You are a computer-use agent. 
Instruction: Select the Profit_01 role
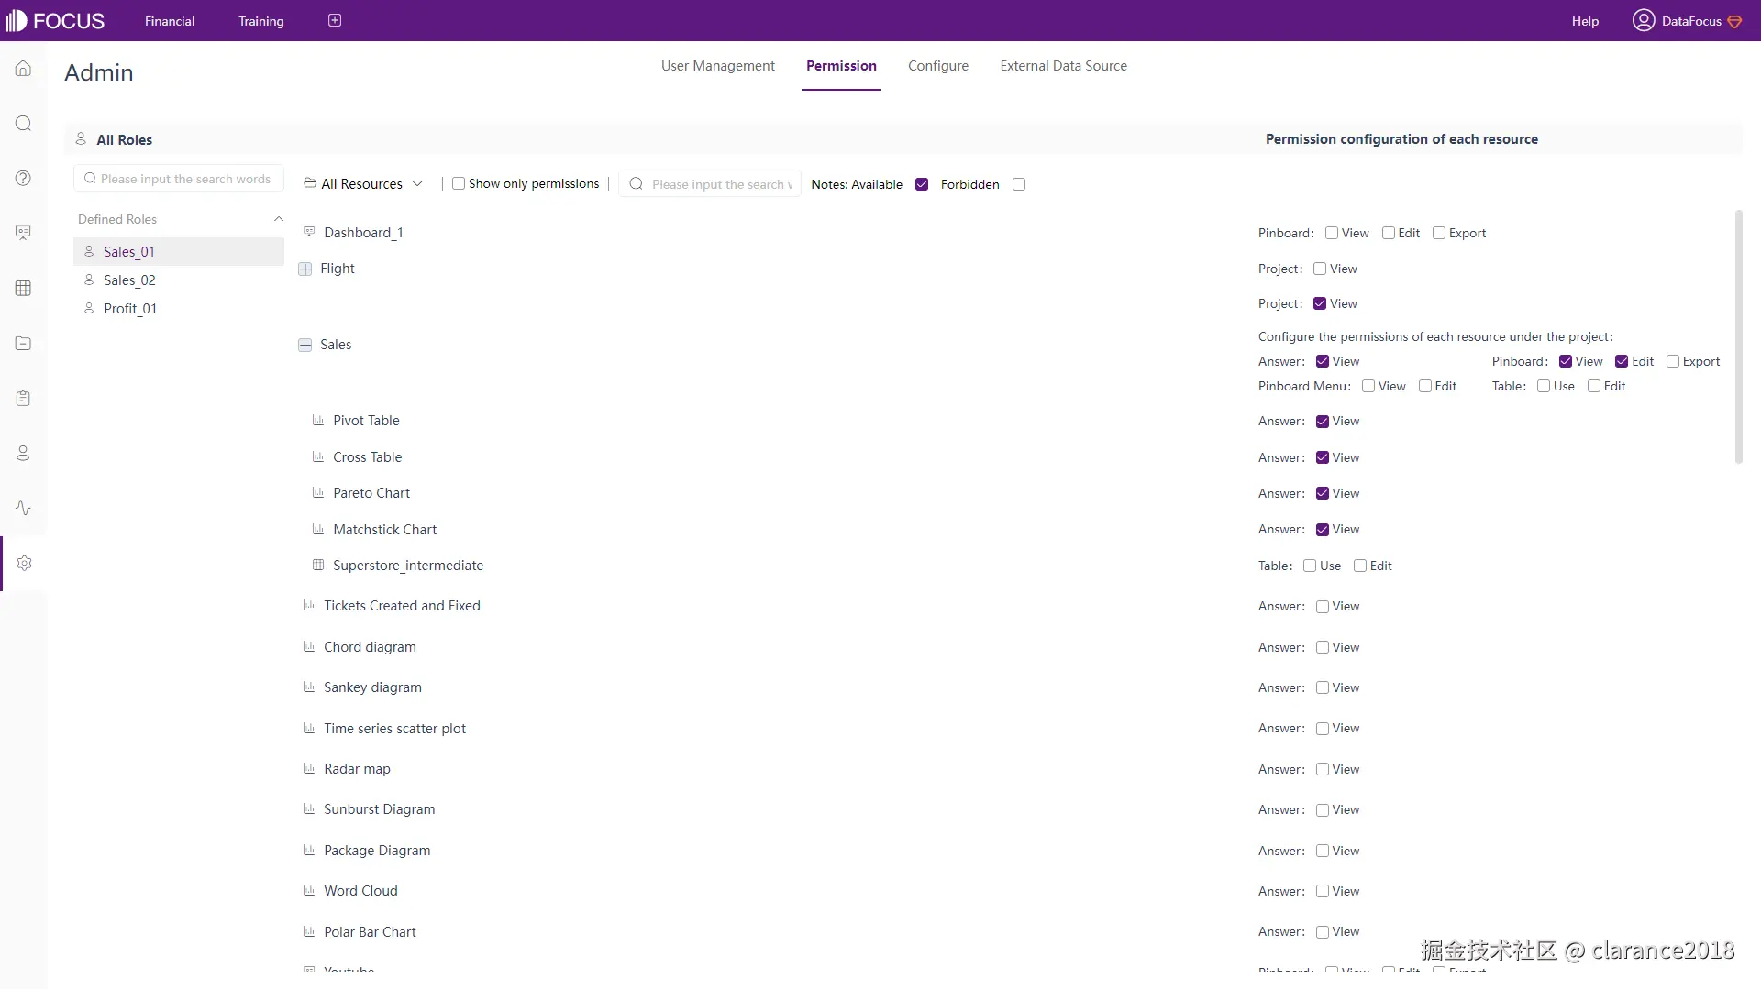[179, 308]
